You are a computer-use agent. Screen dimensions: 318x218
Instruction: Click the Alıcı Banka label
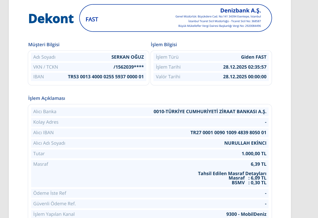click(45, 112)
